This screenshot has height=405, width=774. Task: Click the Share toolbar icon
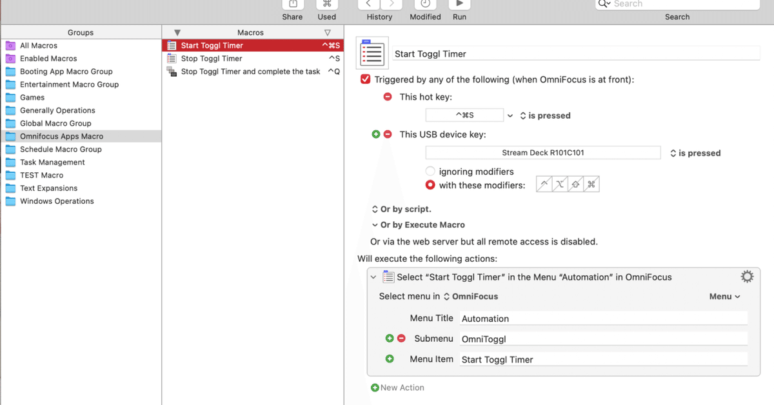point(293,5)
